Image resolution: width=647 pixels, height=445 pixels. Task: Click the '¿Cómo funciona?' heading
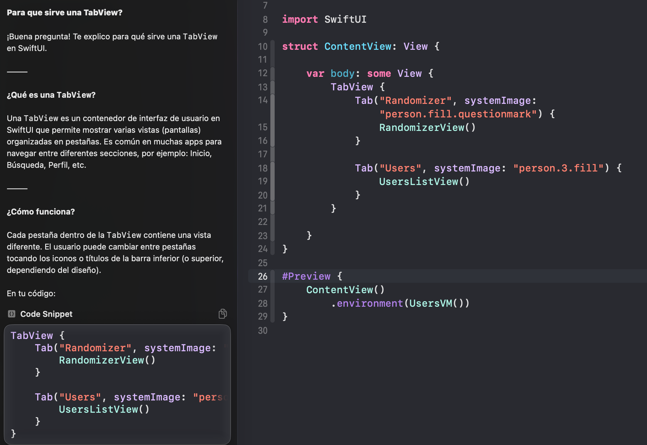click(x=41, y=212)
